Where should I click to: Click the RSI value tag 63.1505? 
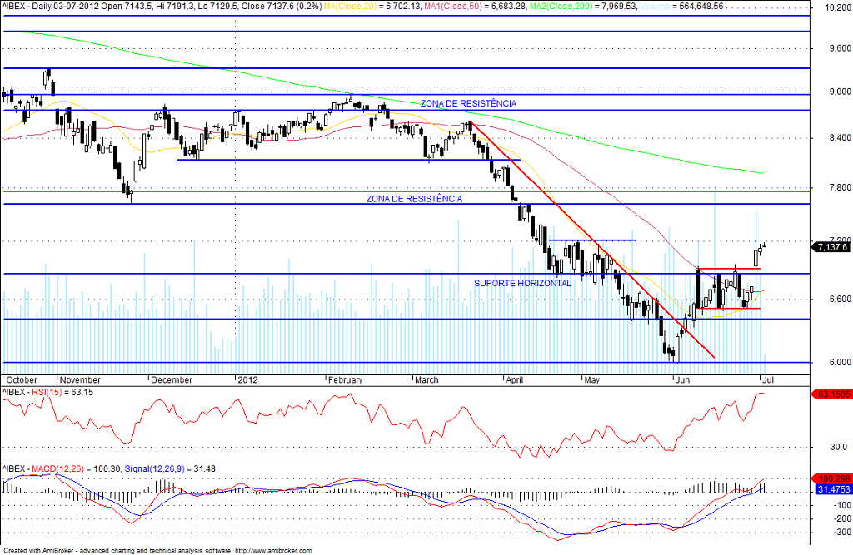pyautogui.click(x=834, y=394)
